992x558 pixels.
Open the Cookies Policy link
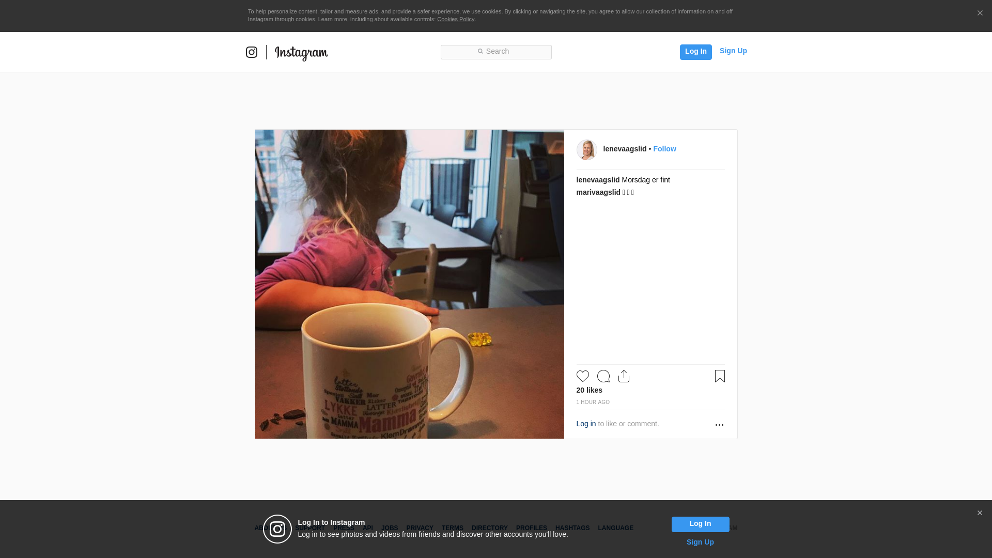click(456, 19)
